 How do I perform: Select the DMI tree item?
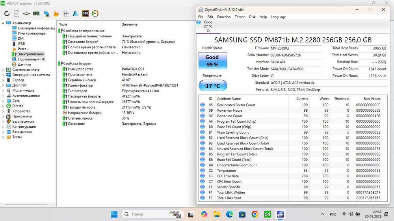(x=21, y=39)
